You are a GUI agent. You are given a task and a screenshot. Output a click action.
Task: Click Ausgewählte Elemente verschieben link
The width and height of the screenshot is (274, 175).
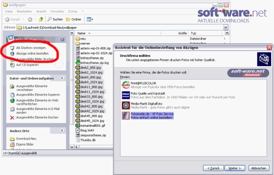[x=32, y=88]
